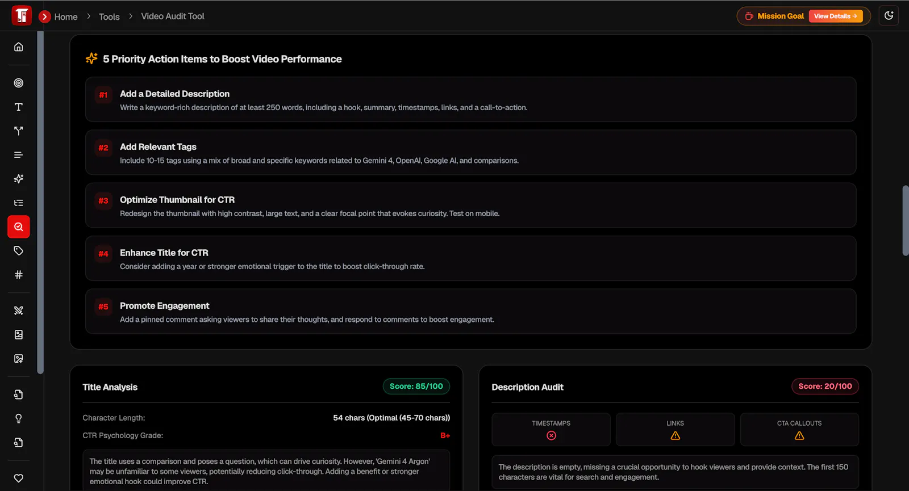Screen dimensions: 909x491
Task: Select the Promote Engagement action item
Action: pos(470,311)
